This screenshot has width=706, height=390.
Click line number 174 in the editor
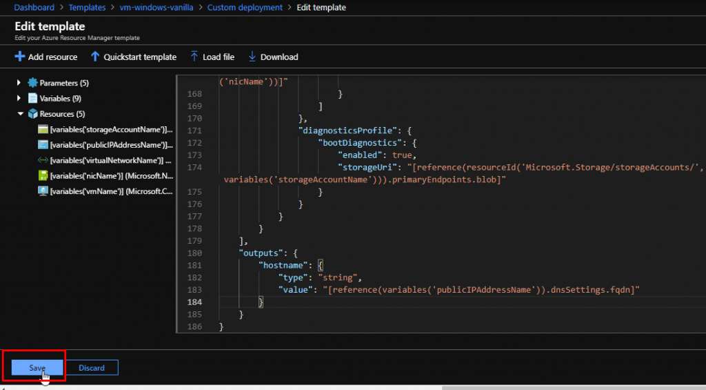pos(194,167)
